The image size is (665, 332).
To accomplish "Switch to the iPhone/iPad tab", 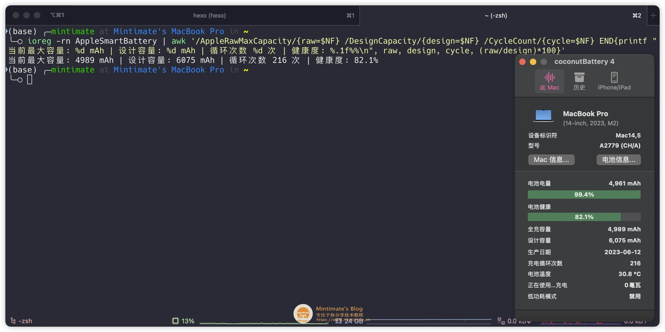I will [x=614, y=81].
